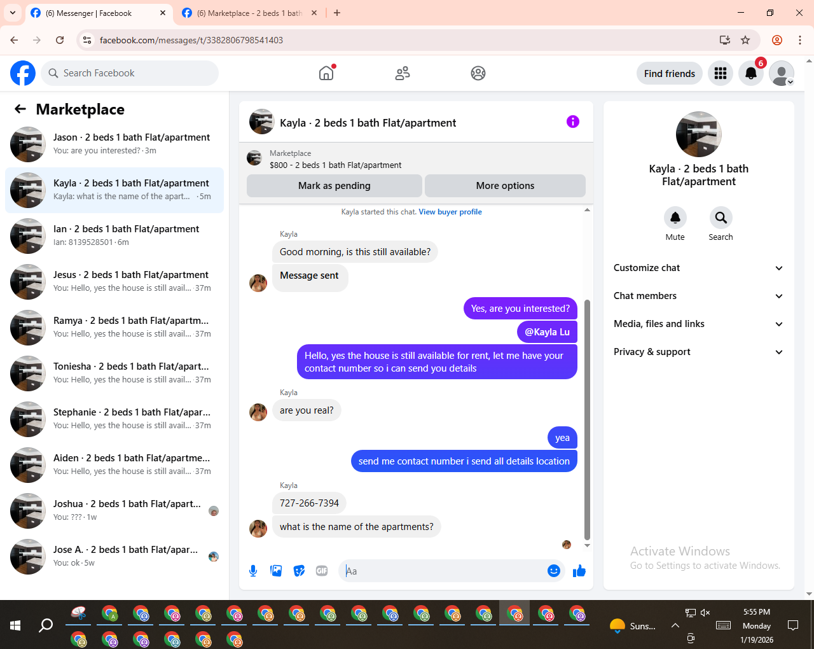Open the account profile avatar menu
The height and width of the screenshot is (649, 814).
(x=782, y=73)
